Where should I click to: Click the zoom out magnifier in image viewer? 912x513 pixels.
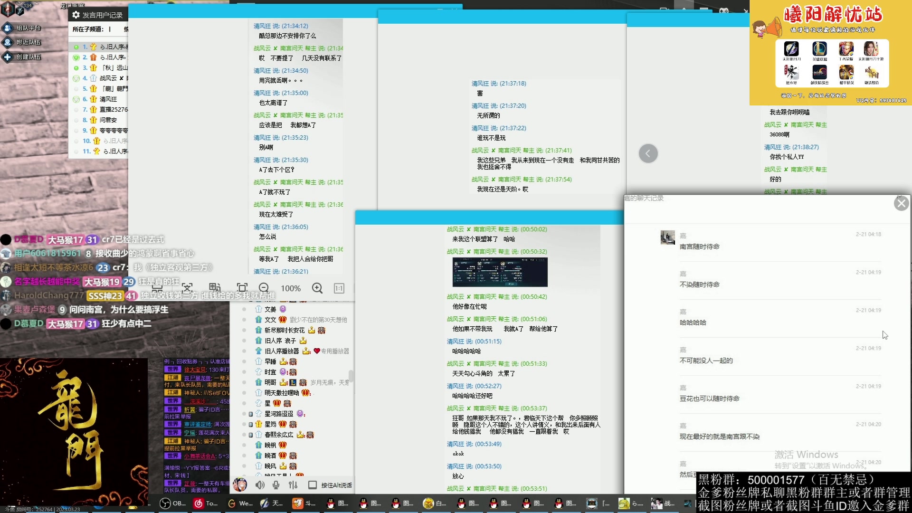pyautogui.click(x=264, y=288)
